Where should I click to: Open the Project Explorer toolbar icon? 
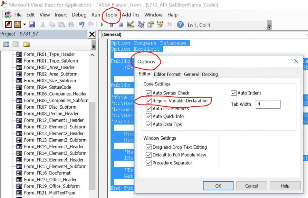tap(141, 25)
